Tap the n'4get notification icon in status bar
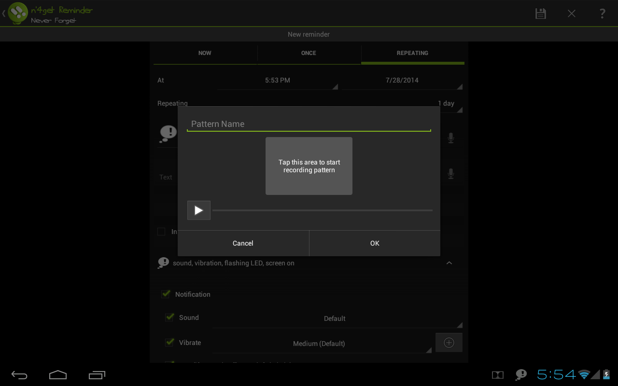The image size is (618, 386). tap(521, 374)
